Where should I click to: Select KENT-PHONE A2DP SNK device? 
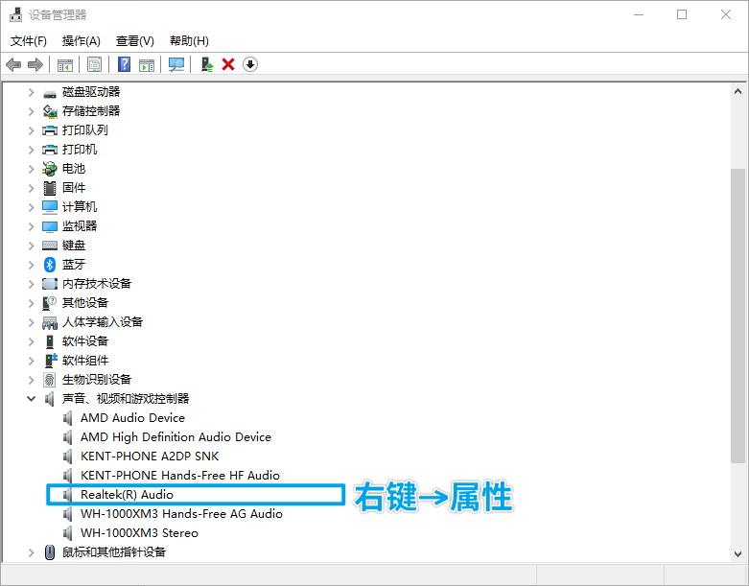(x=150, y=457)
